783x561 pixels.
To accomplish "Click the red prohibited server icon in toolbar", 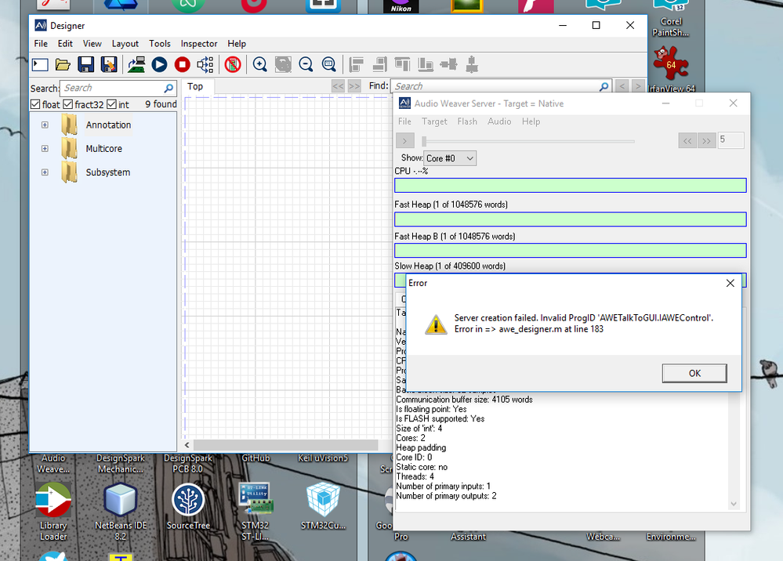I will (x=233, y=64).
